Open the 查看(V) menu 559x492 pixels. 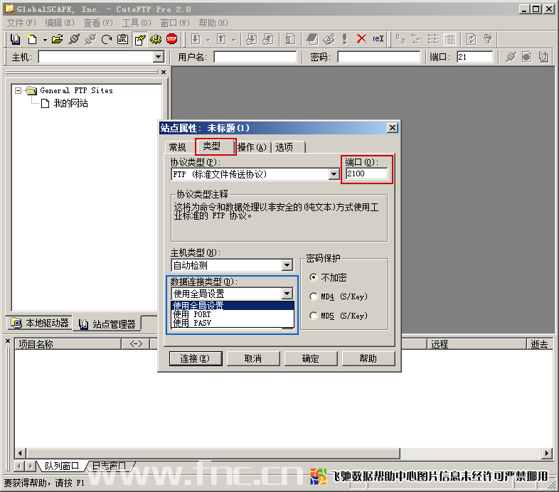(98, 23)
